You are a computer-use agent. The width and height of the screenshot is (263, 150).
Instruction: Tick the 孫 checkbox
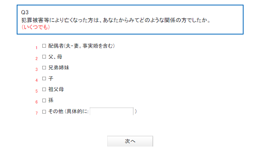tap(44, 100)
